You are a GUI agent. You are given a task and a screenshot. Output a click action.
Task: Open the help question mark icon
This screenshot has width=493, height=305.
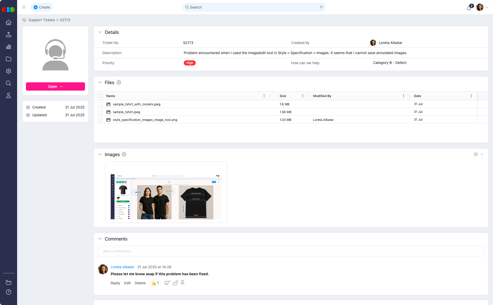click(x=9, y=292)
